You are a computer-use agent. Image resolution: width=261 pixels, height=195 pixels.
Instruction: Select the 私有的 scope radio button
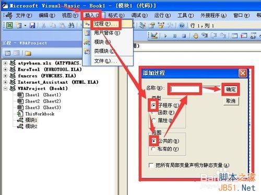coord(153,149)
